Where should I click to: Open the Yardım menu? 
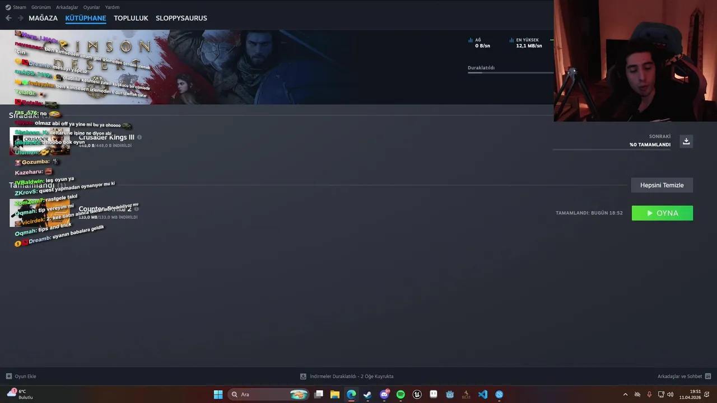pyautogui.click(x=112, y=7)
